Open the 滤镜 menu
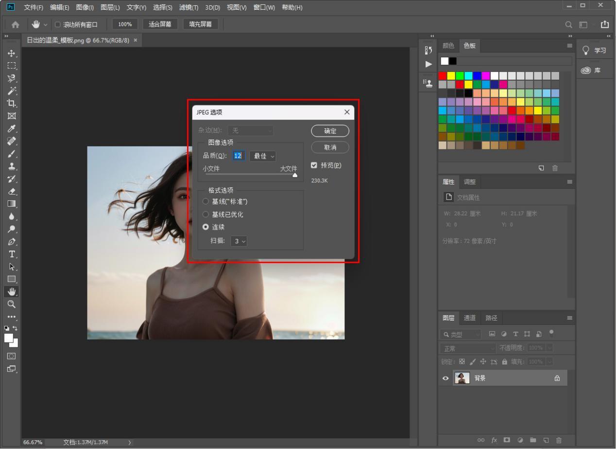616x449 pixels. click(188, 7)
